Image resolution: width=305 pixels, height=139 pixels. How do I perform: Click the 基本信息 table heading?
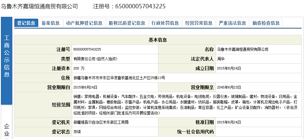click(x=158, y=40)
